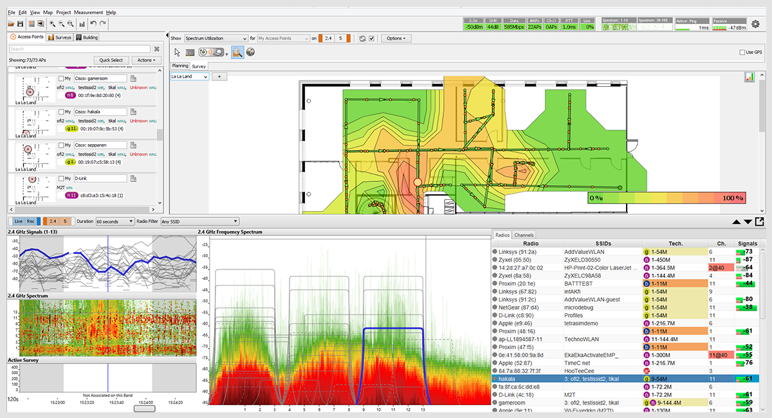
Task: Clear the access point search with the X icon
Action: 156,49
